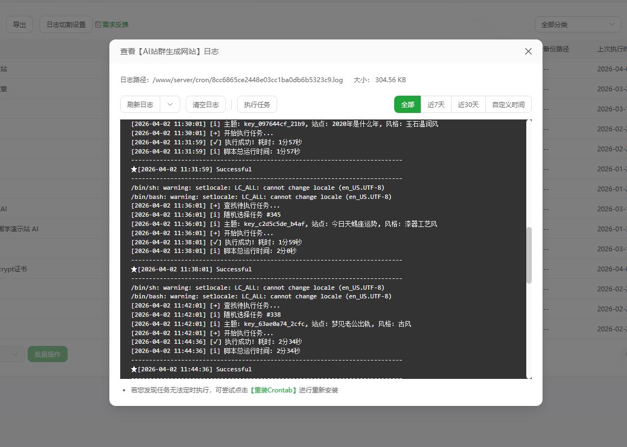Choose the 自定义时间 filter option

tap(508, 104)
